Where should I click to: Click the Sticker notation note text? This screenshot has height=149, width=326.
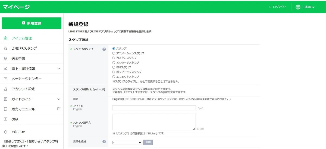pyautogui.click(x=139, y=133)
